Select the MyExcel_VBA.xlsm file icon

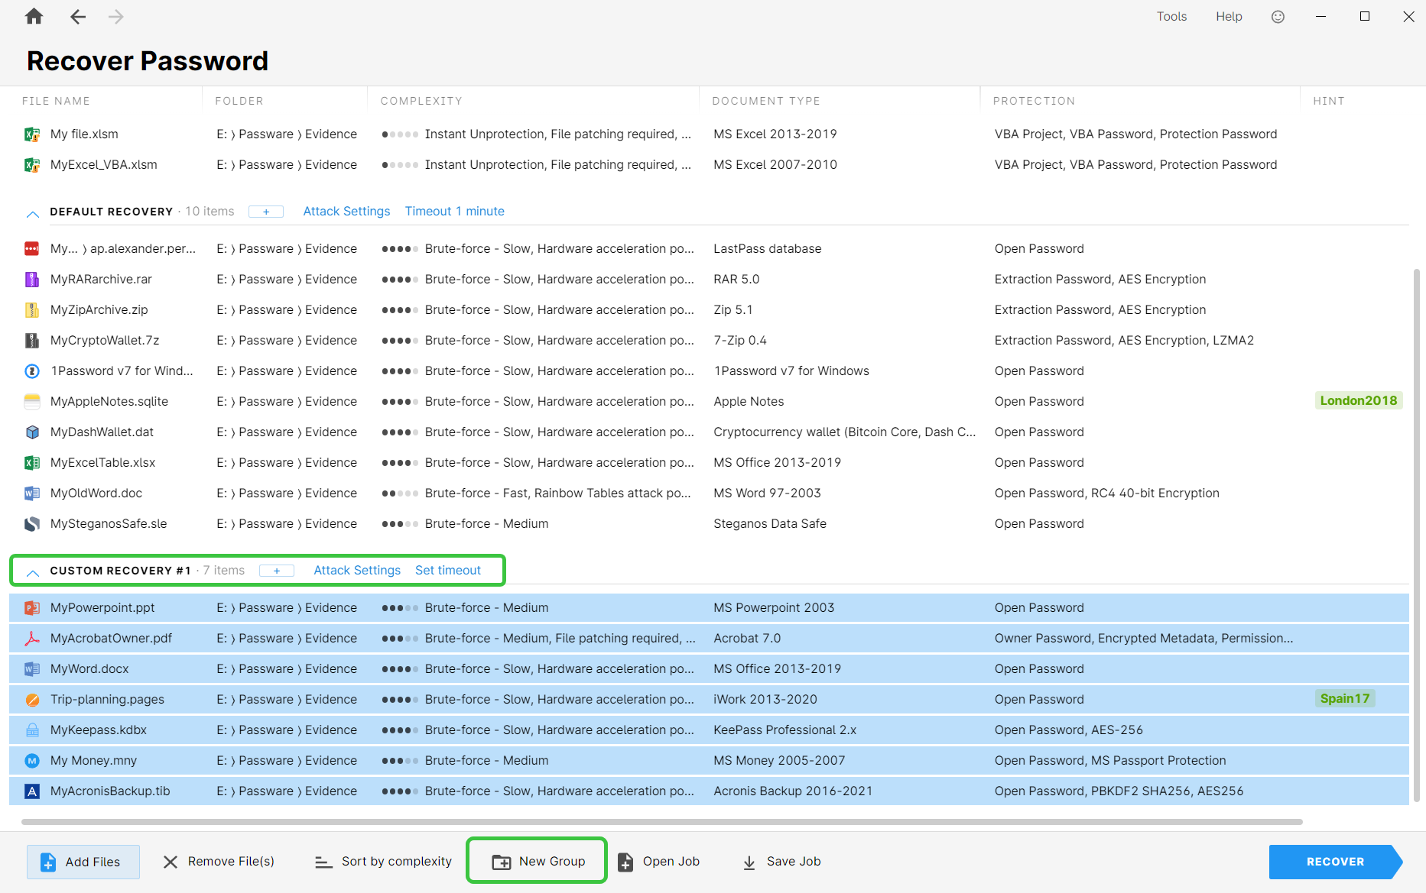coord(32,165)
